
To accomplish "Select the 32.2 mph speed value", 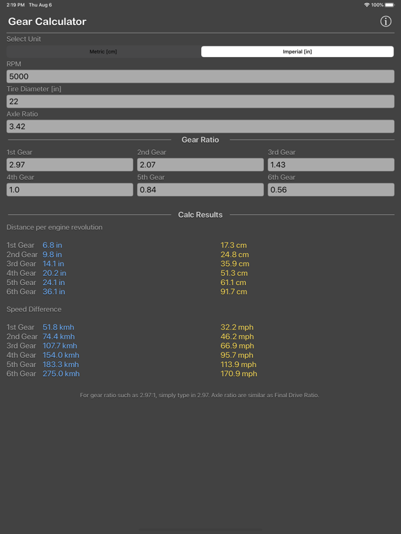I will (x=237, y=327).
